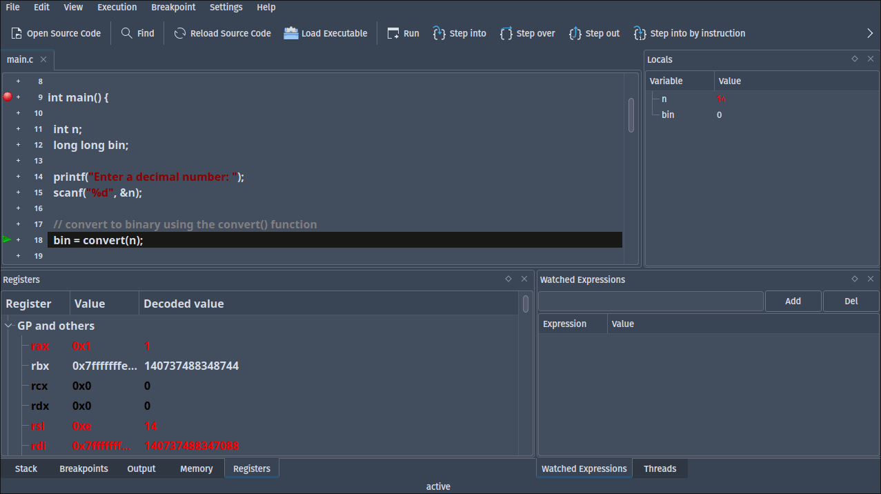The width and height of the screenshot is (881, 494).
Task: Collapse the GP and others register group
Action: click(9, 326)
